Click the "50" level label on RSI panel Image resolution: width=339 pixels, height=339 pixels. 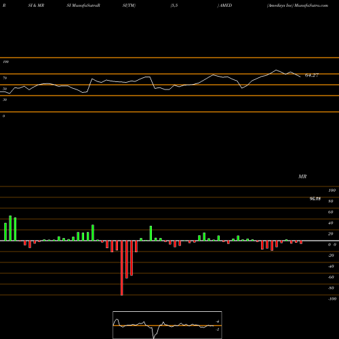(x=5, y=89)
